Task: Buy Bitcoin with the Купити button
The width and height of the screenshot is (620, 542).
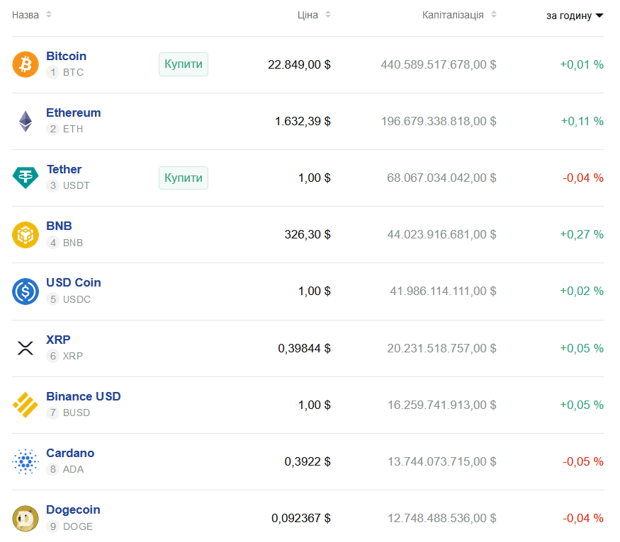Action: tap(184, 64)
